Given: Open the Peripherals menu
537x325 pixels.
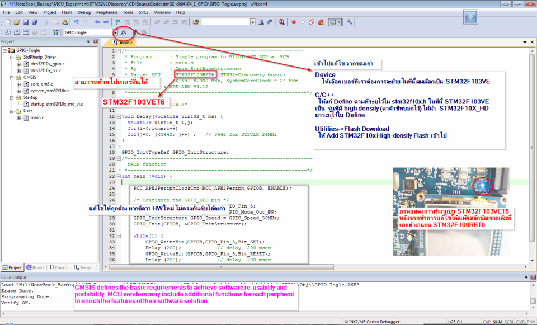Looking at the screenshot, I should coord(107,12).
